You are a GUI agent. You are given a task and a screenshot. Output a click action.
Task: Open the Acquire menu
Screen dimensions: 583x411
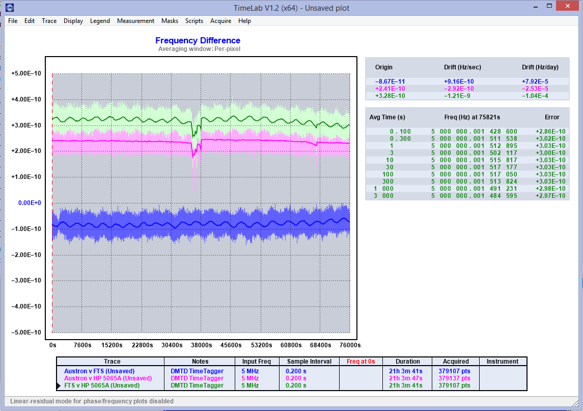221,21
